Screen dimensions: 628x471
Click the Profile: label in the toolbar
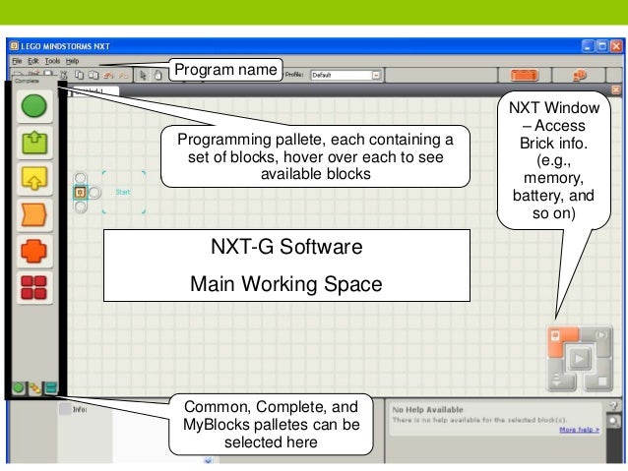[x=294, y=75]
